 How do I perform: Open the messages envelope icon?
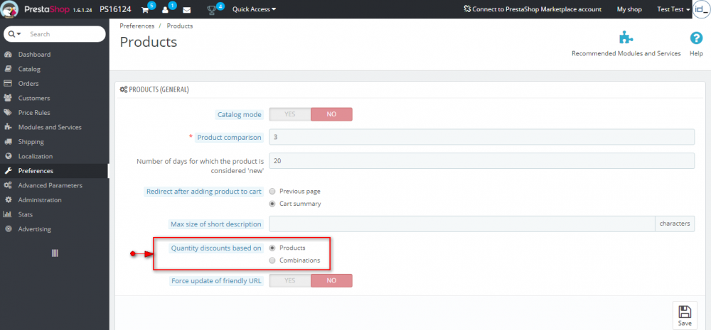[187, 10]
